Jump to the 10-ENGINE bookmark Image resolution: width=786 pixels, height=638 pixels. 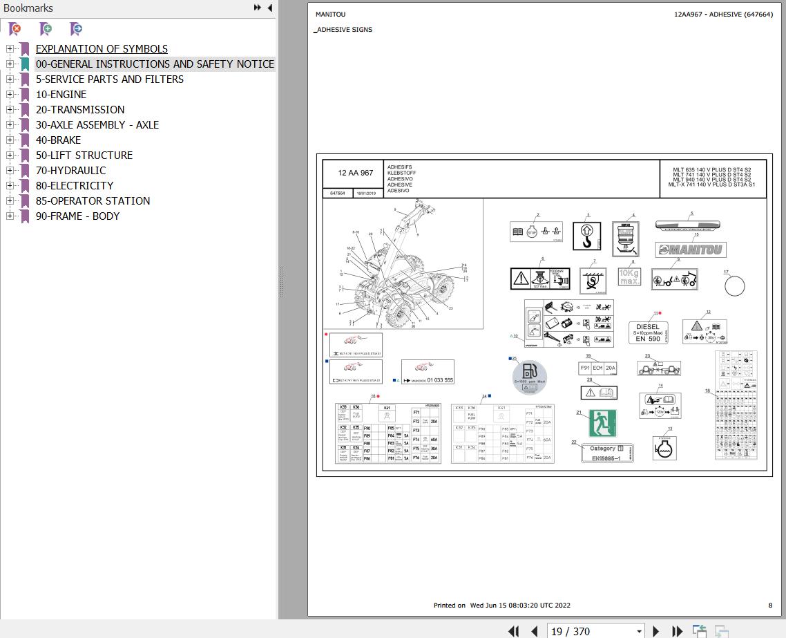61,95
